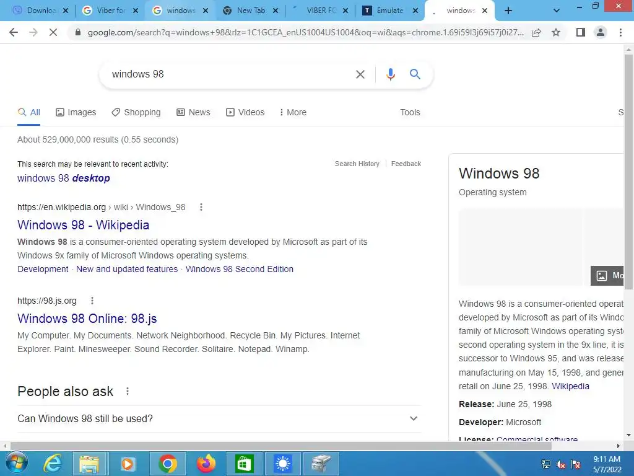Submit search with the magnifier icon
Image resolution: width=634 pixels, height=476 pixels.
pos(415,74)
